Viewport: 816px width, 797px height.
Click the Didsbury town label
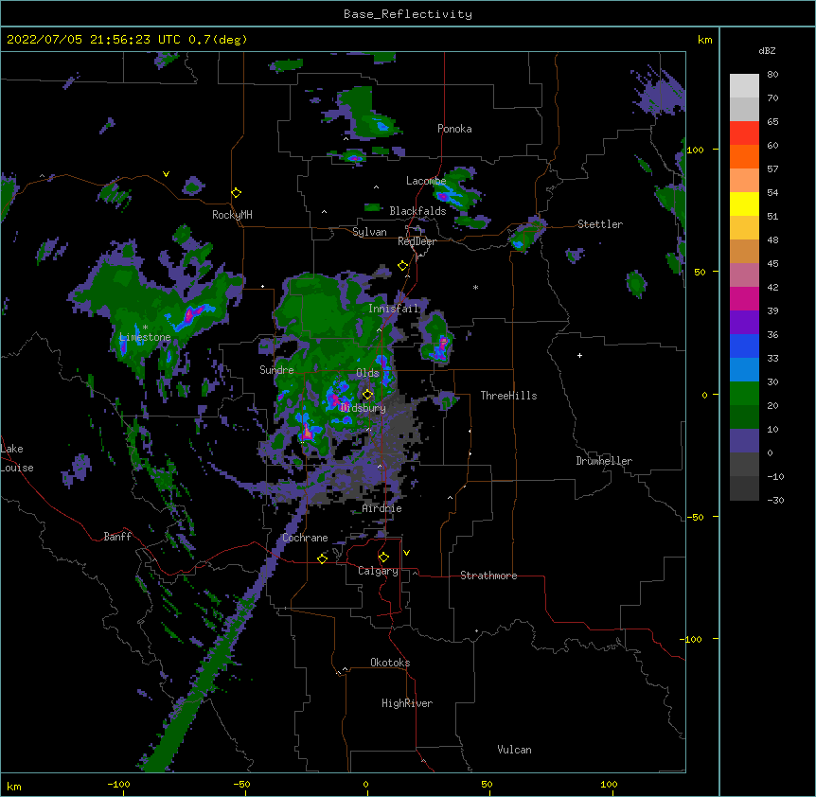click(x=364, y=408)
